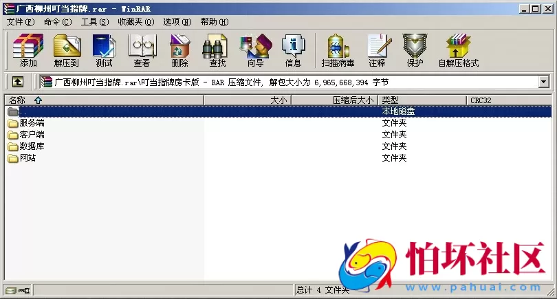557x299 pixels.
Task: Click the key icon in status bar
Action: coord(25,291)
